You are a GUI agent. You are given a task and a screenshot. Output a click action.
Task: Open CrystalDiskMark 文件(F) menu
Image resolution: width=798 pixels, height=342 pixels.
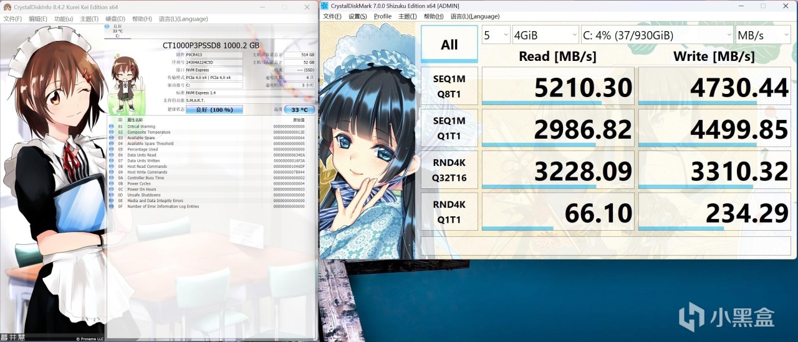click(332, 16)
